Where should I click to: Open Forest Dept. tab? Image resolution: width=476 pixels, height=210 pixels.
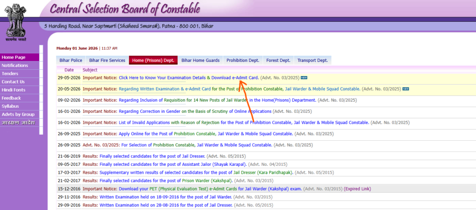(x=278, y=60)
